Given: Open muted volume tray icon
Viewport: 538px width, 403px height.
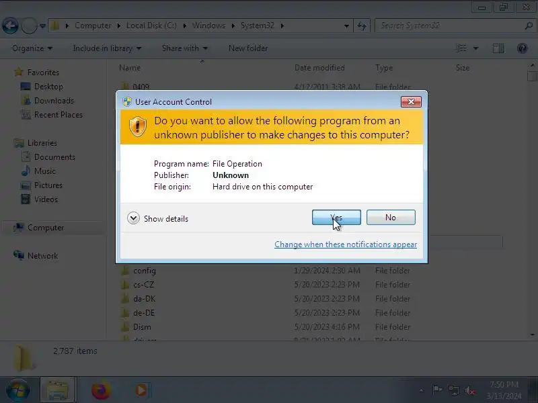Looking at the screenshot, I should click(469, 390).
